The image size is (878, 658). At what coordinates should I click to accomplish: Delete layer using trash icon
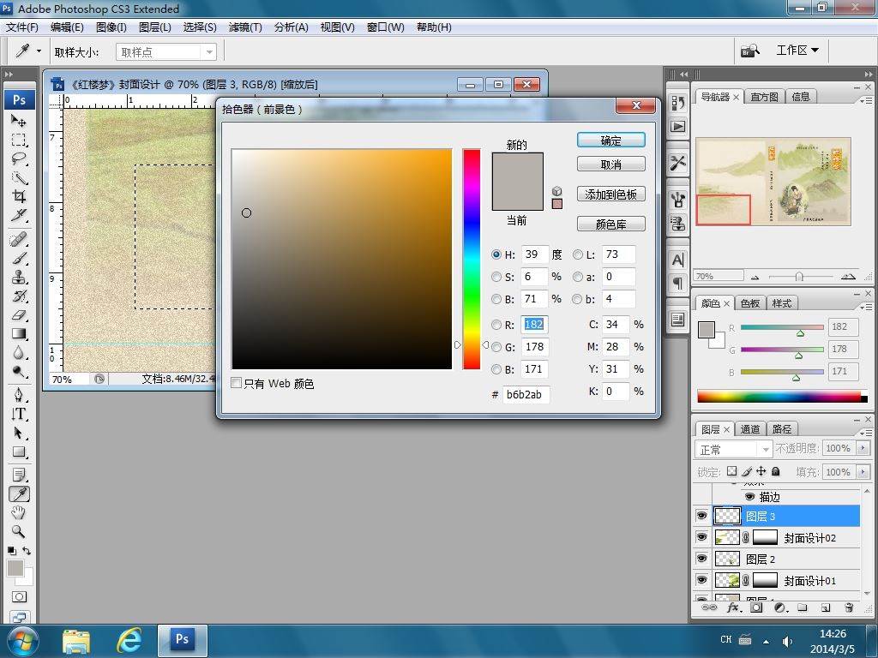pyautogui.click(x=849, y=607)
